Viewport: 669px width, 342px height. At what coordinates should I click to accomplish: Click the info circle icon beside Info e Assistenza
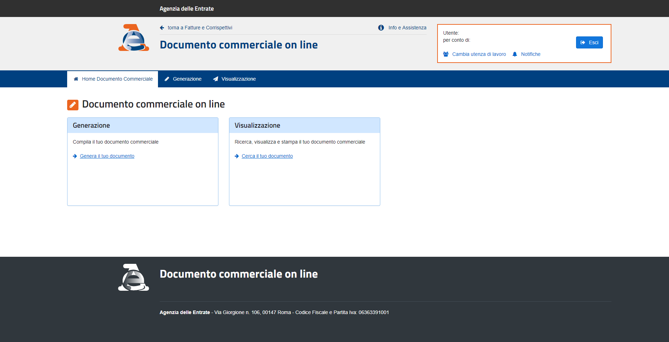[381, 28]
